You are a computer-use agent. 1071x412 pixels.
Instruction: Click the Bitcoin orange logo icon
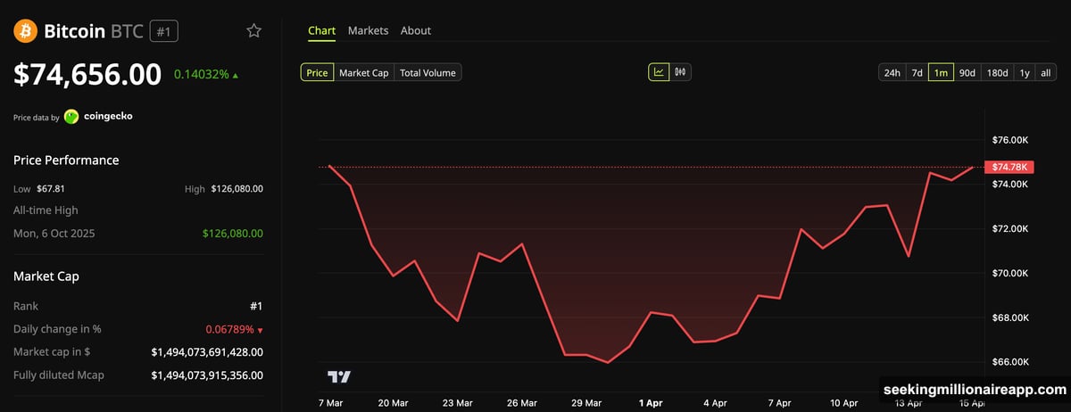pos(25,31)
